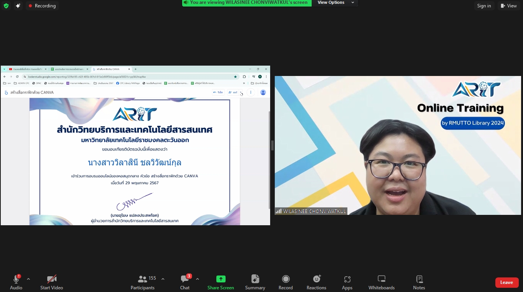
Task: Click the divider handle between shared screen and video
Action: tap(272, 145)
